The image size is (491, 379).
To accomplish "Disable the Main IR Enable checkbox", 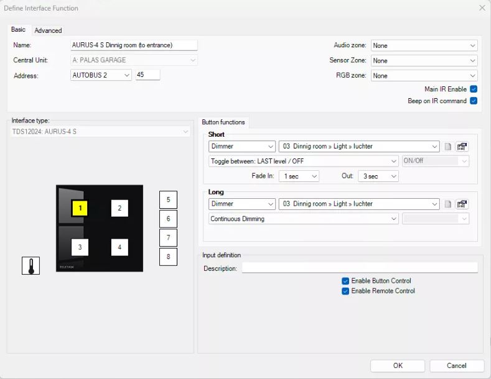I will 474,89.
